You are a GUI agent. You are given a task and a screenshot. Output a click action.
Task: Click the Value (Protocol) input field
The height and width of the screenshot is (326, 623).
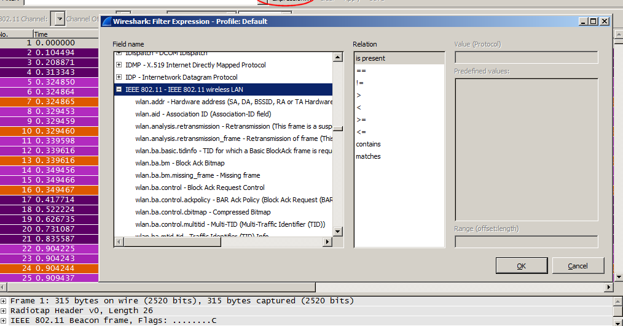tap(526, 58)
